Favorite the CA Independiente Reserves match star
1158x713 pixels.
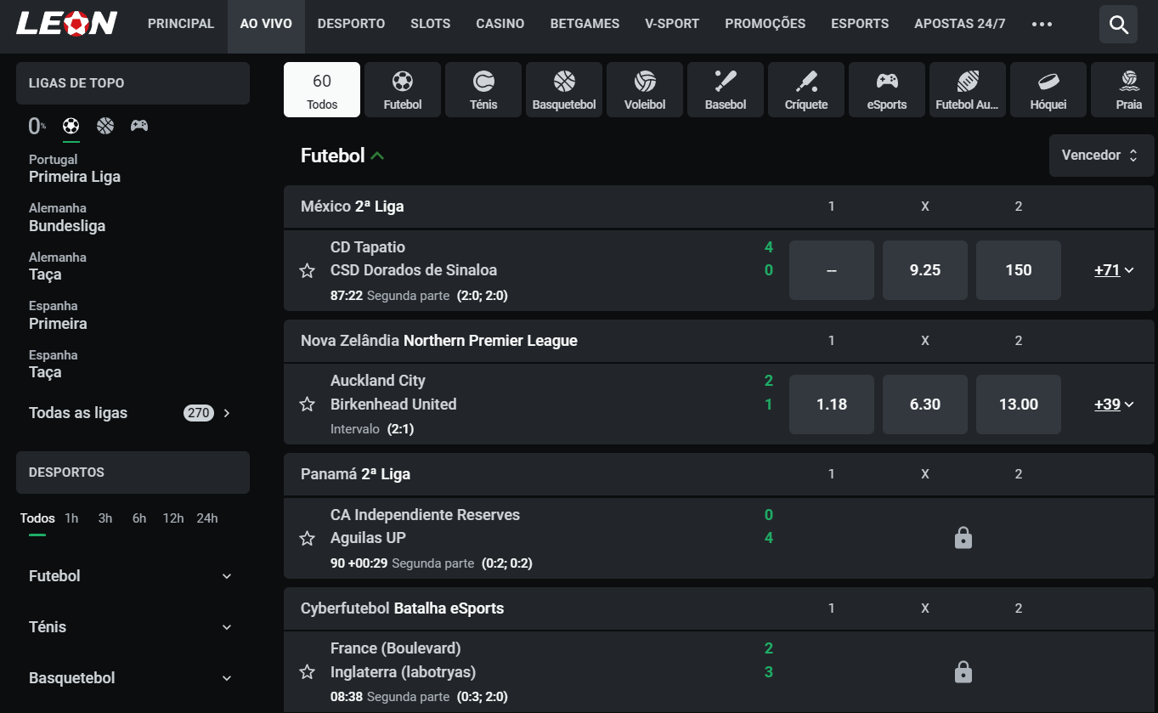tap(308, 539)
